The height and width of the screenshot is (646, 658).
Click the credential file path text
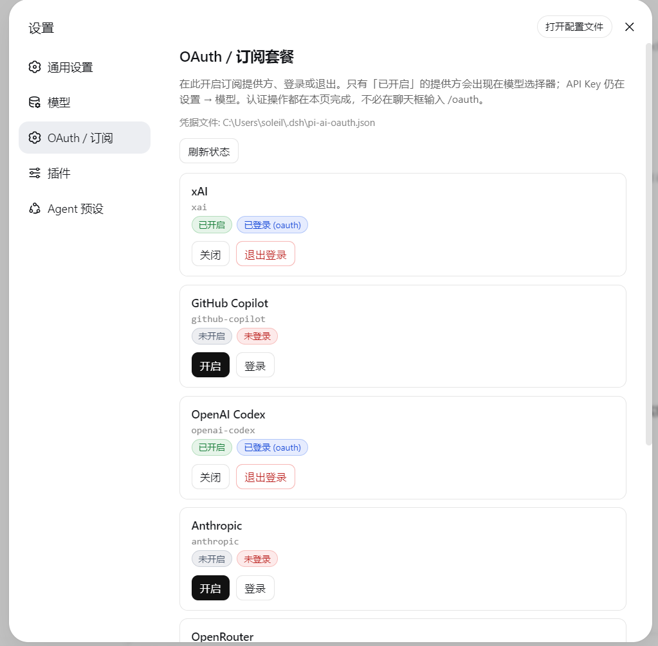pos(277,123)
